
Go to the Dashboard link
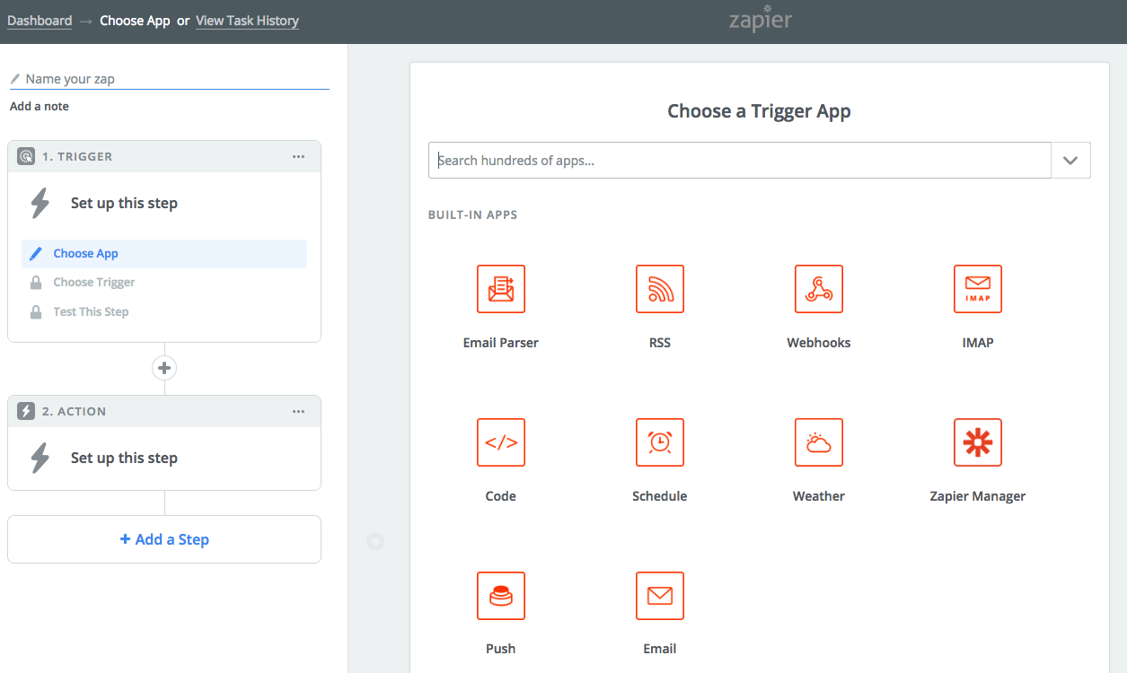tap(40, 21)
